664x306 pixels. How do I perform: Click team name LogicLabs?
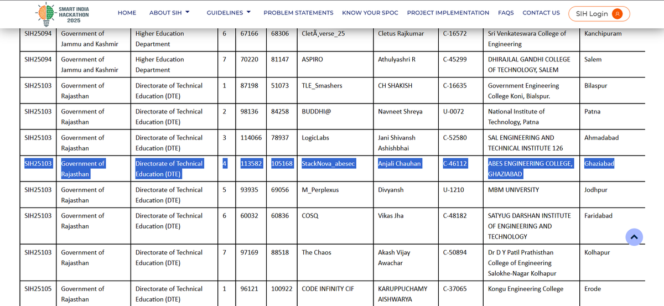coord(317,138)
